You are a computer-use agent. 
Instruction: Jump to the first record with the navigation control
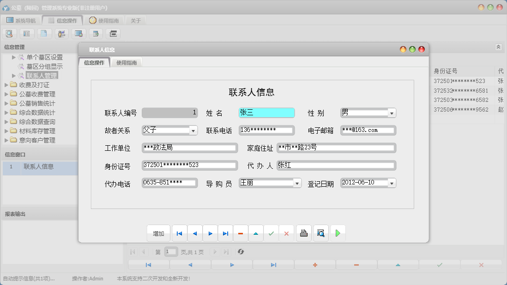click(x=179, y=233)
